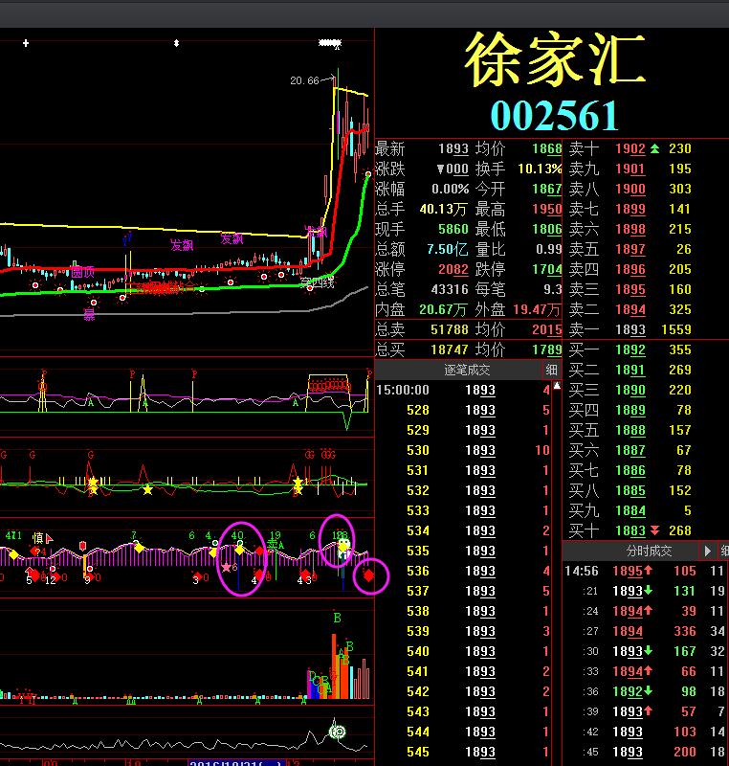Select tick trade row number 530
The height and width of the screenshot is (766, 729).
pyautogui.click(x=463, y=450)
